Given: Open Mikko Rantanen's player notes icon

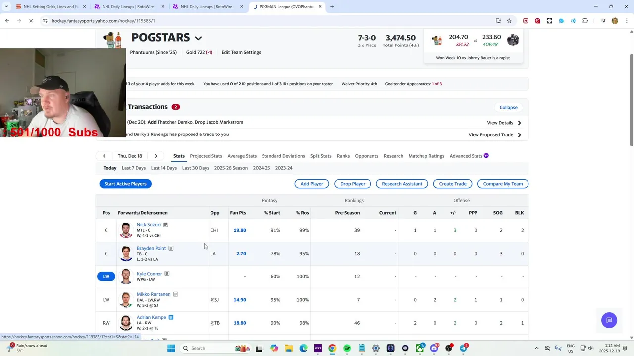Looking at the screenshot, I should (x=175, y=294).
